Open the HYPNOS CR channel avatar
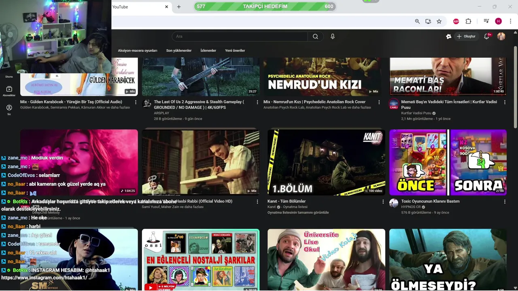 tap(394, 203)
